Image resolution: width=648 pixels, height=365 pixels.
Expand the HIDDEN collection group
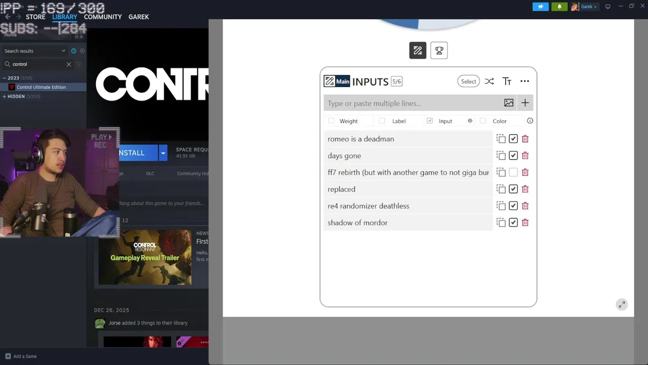(x=5, y=96)
